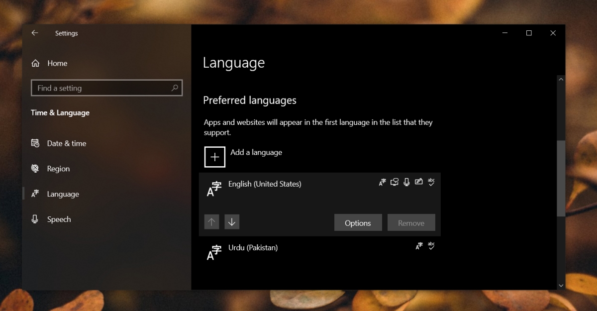Click the handwriting icon for English
The image size is (597, 311).
pyautogui.click(x=419, y=182)
